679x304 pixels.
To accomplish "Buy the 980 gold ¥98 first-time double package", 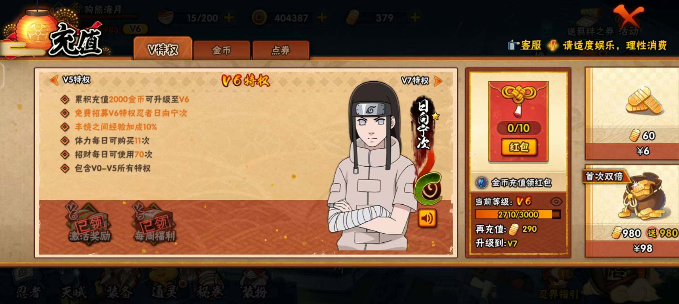I will coord(632,212).
